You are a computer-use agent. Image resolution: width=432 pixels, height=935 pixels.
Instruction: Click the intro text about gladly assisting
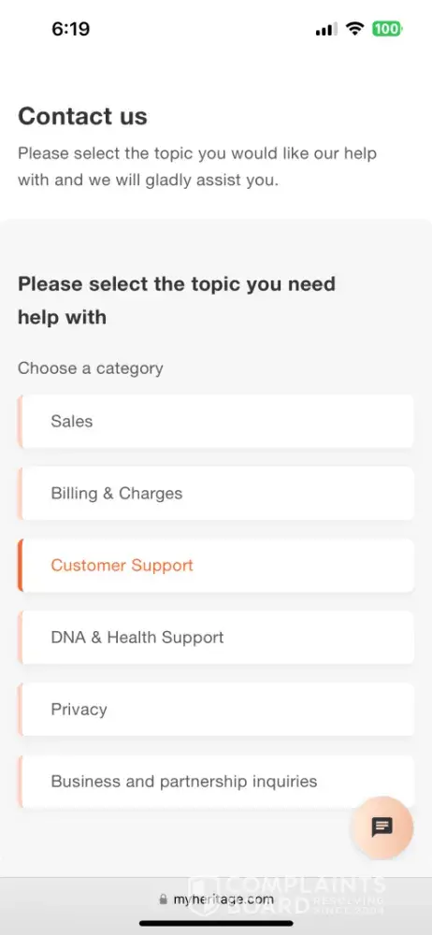point(197,166)
